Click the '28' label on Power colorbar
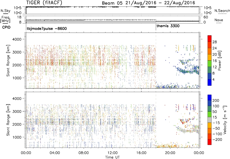Image resolution: width=230 pixels, height=159 pixels. point(214,42)
